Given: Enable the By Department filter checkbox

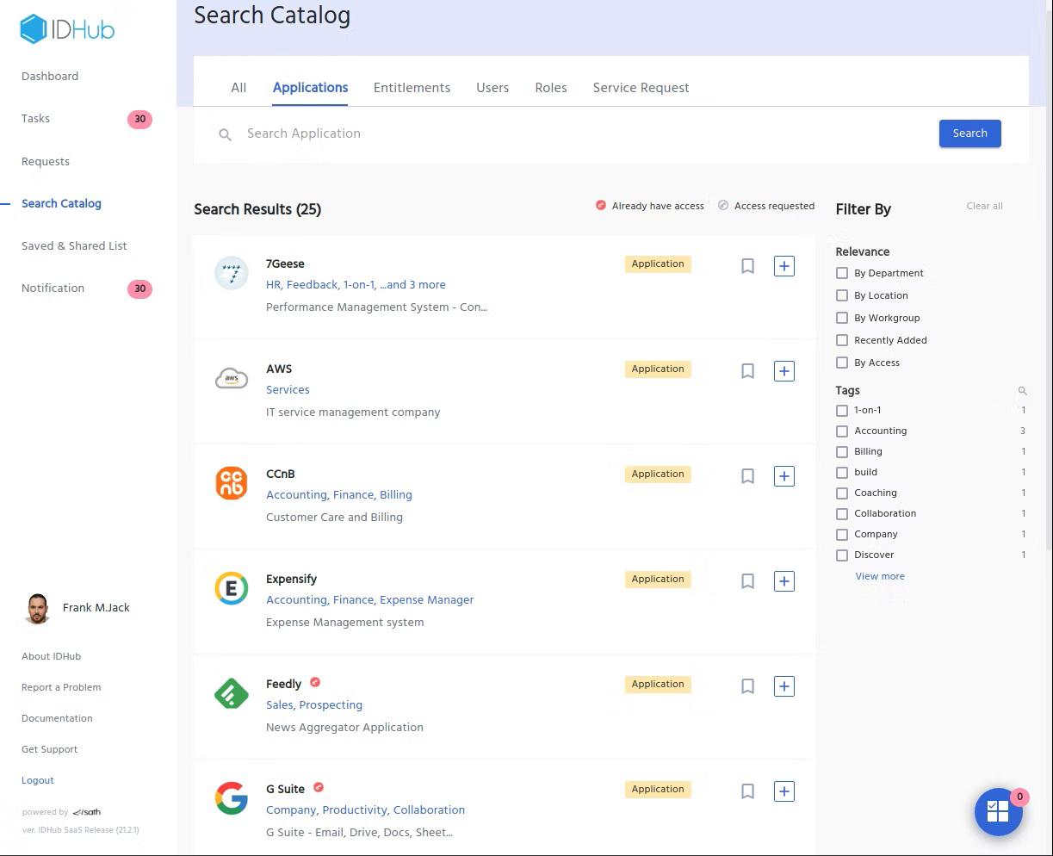Looking at the screenshot, I should pyautogui.click(x=842, y=273).
